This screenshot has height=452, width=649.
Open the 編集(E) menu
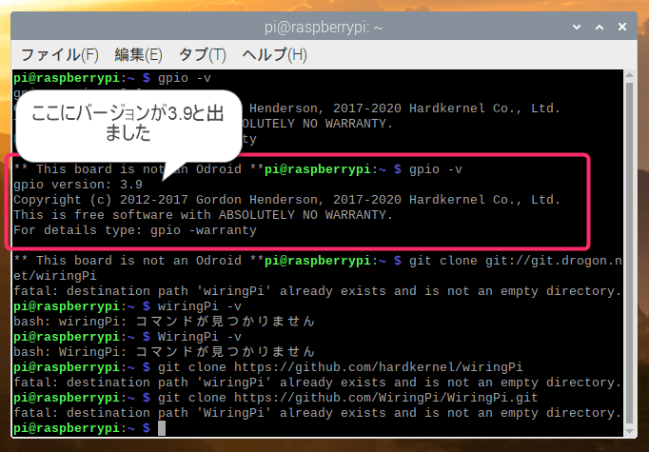pyautogui.click(x=138, y=54)
